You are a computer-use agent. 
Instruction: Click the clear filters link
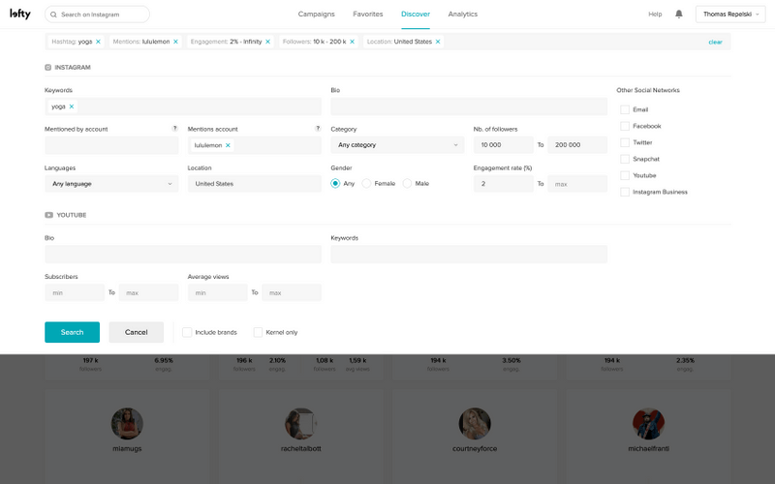coord(715,43)
